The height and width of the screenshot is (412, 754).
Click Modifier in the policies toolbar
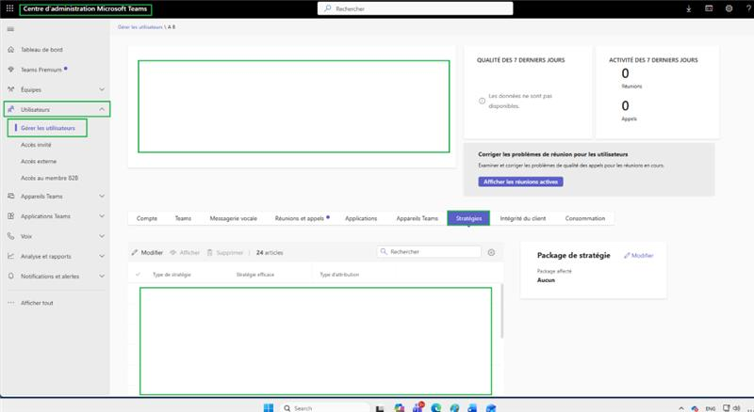pyautogui.click(x=147, y=252)
